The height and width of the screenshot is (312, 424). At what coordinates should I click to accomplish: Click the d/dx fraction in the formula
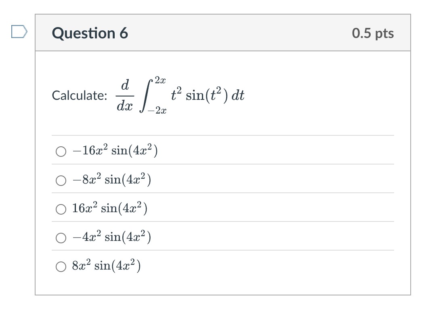125,95
